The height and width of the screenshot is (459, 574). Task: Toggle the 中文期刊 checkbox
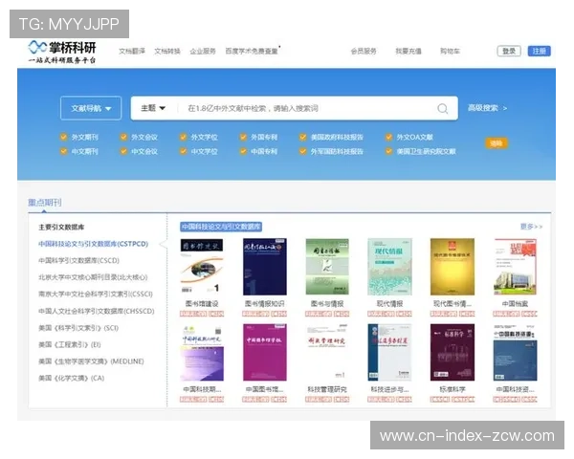point(64,151)
